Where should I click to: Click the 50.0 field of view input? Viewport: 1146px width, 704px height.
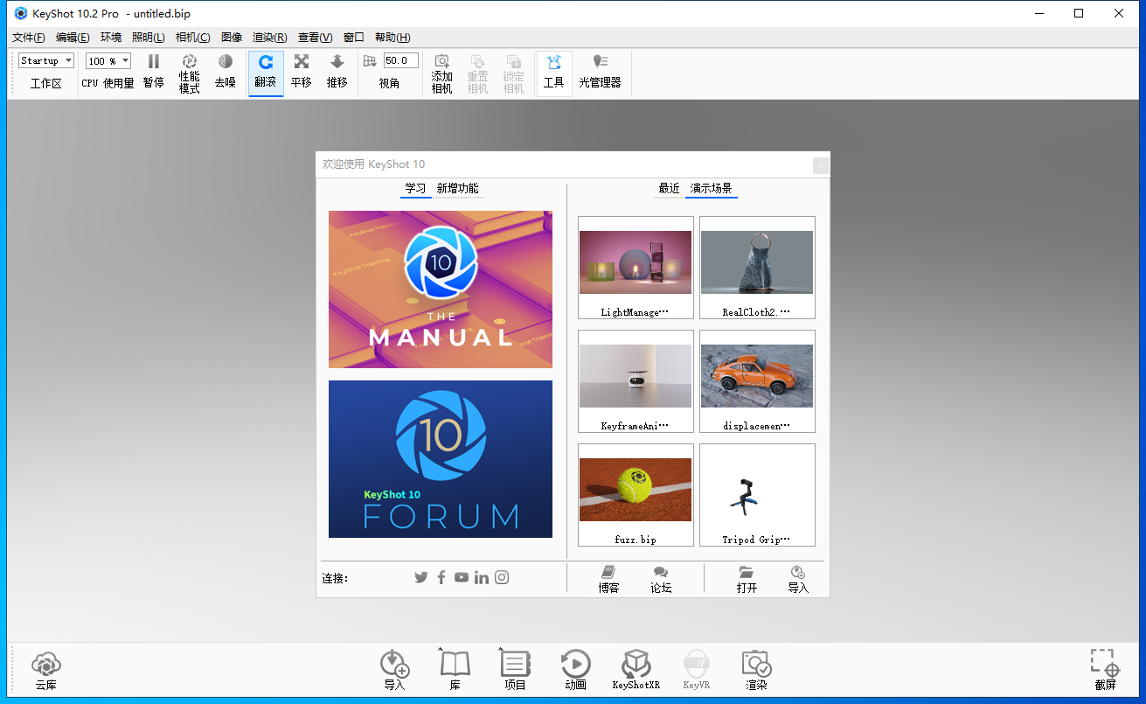401,60
